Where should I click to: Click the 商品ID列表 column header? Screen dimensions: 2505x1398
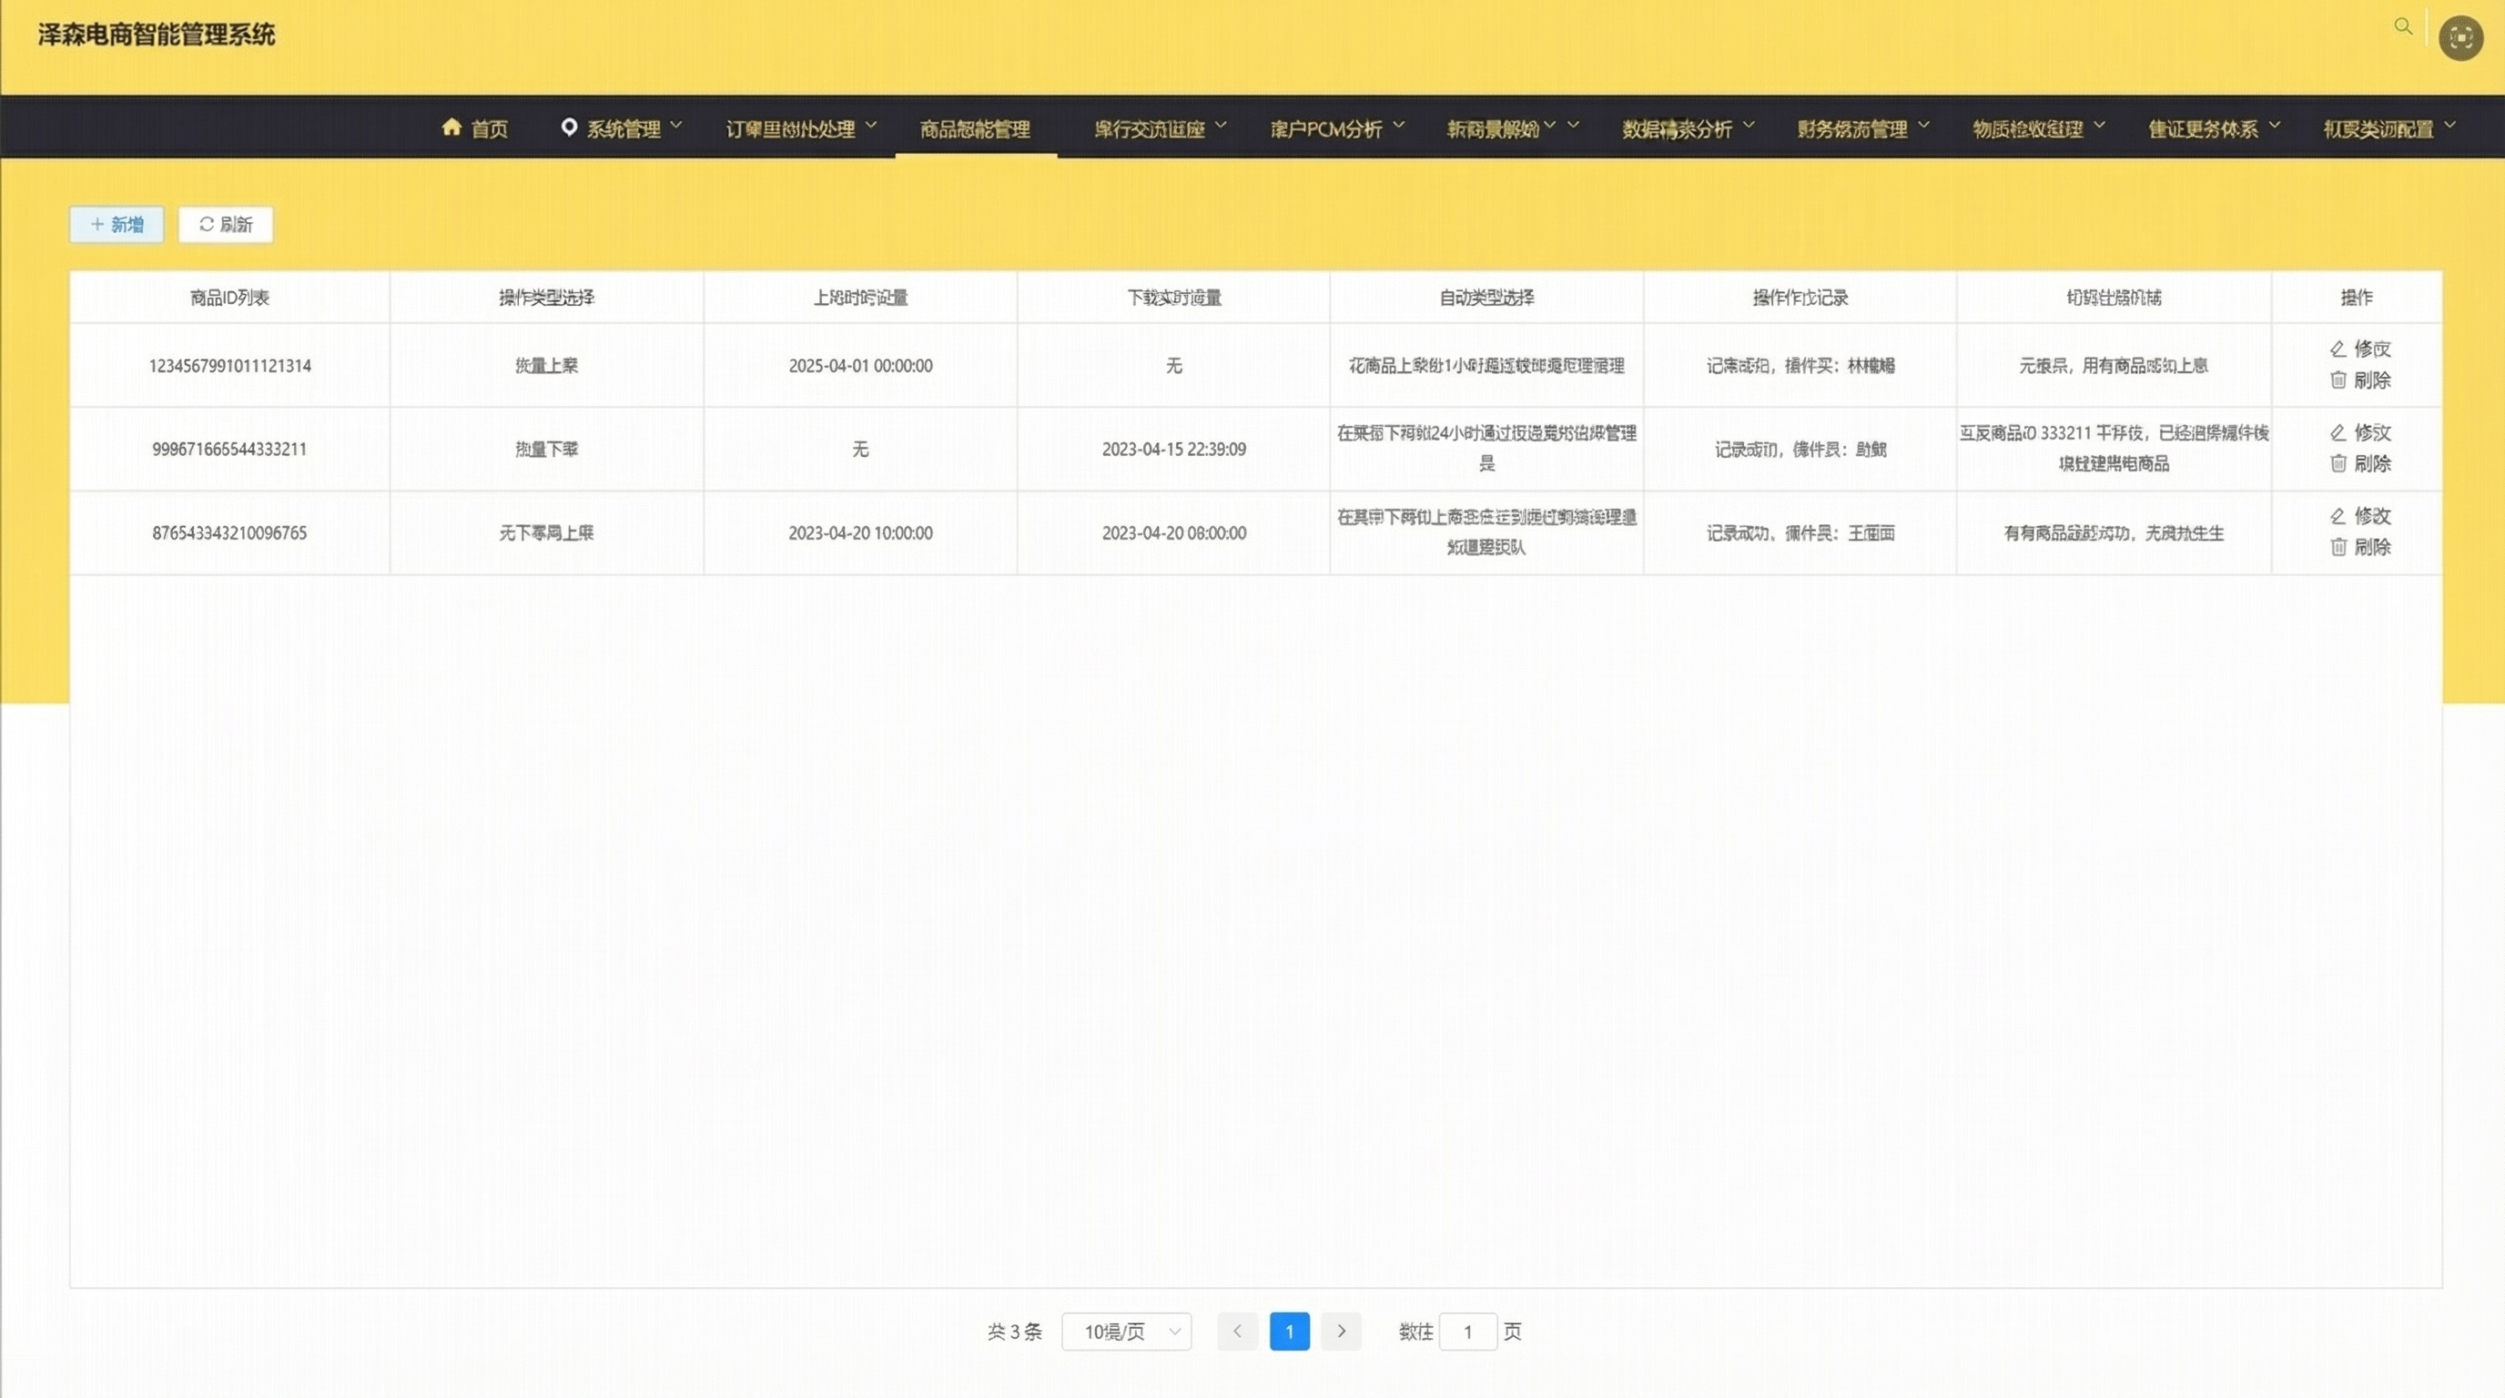(x=229, y=298)
